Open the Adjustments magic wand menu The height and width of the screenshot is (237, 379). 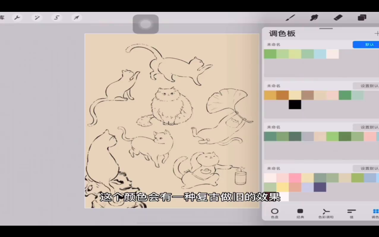pyautogui.click(x=37, y=17)
